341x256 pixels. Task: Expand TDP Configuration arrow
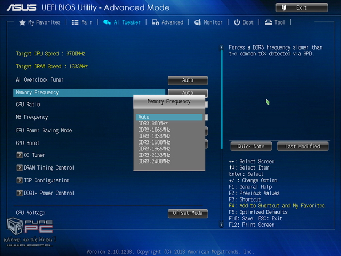coord(19,180)
